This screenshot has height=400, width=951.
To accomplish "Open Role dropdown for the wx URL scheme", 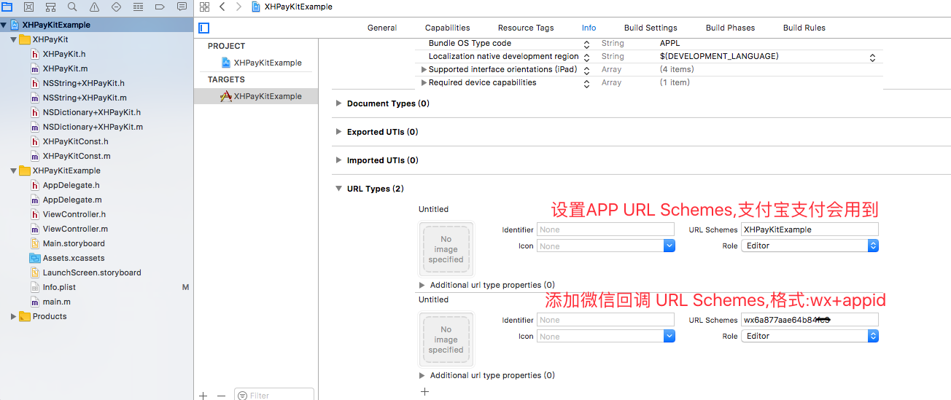I will coord(810,336).
